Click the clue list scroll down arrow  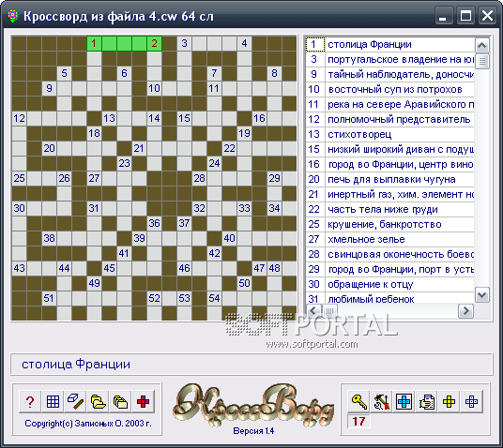coord(482,295)
